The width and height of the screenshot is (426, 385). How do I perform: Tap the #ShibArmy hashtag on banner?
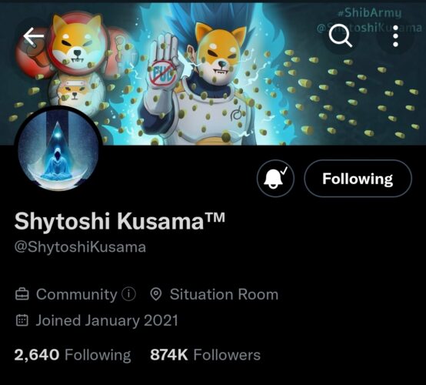click(x=370, y=13)
